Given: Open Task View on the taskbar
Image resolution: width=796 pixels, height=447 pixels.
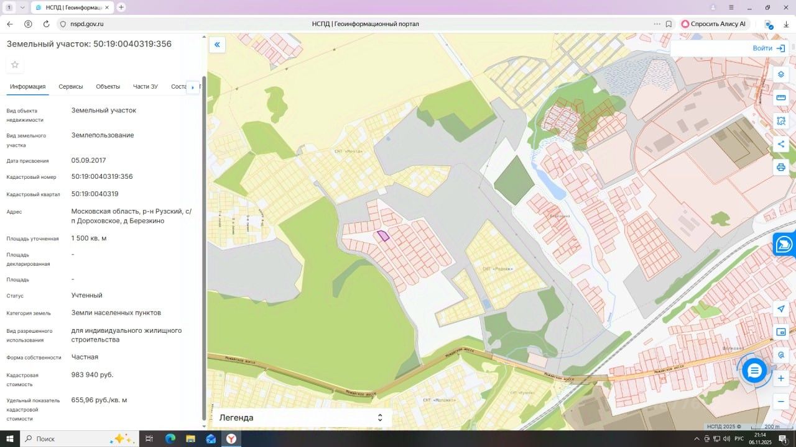Looking at the screenshot, I should pos(149,439).
